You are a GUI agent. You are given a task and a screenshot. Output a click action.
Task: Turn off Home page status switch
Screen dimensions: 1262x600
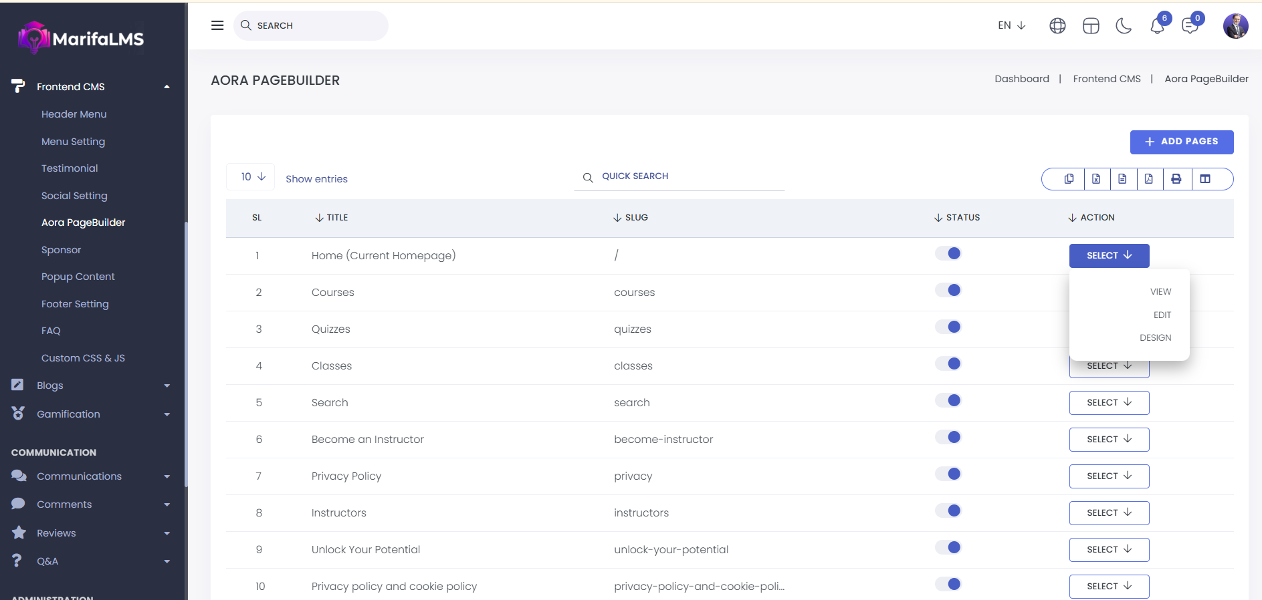click(x=948, y=253)
